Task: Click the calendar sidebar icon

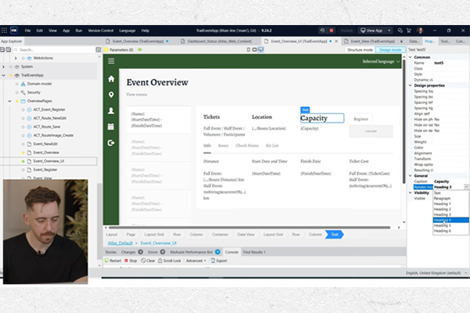Action: [111, 127]
